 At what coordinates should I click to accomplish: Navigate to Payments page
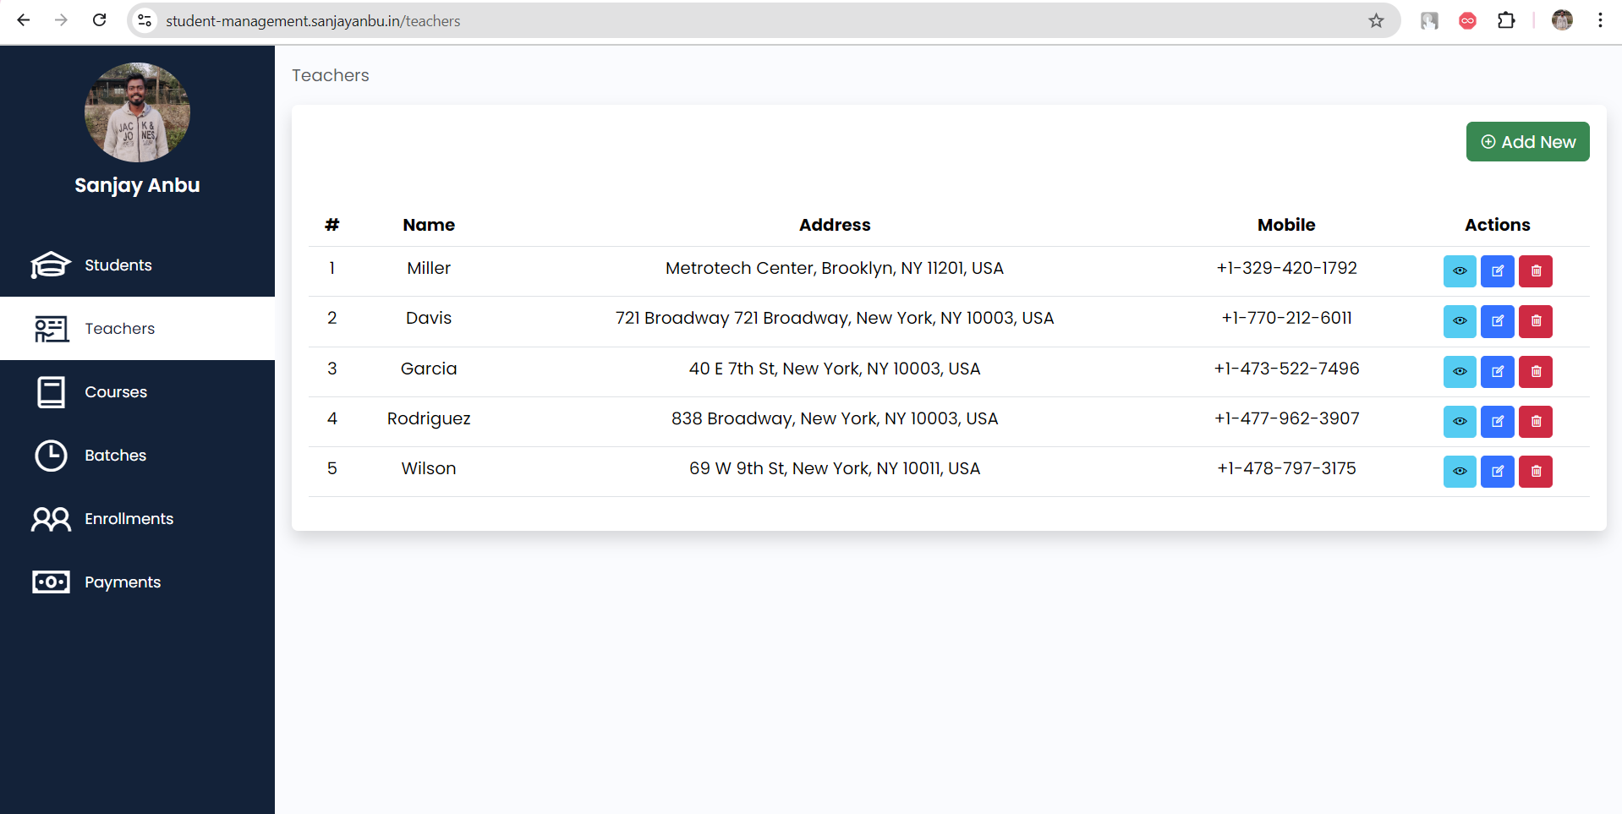pyautogui.click(x=123, y=582)
